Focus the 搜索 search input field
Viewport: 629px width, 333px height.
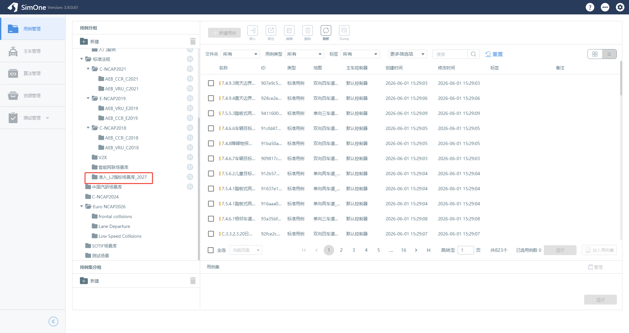point(450,54)
